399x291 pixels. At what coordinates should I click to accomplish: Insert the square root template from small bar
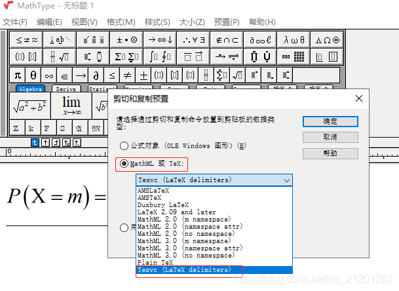coord(238,75)
